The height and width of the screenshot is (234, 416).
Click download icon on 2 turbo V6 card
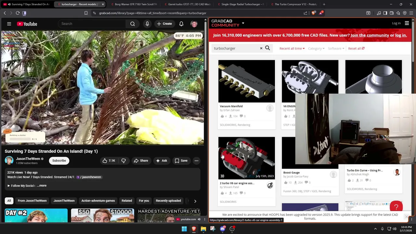point(231,193)
